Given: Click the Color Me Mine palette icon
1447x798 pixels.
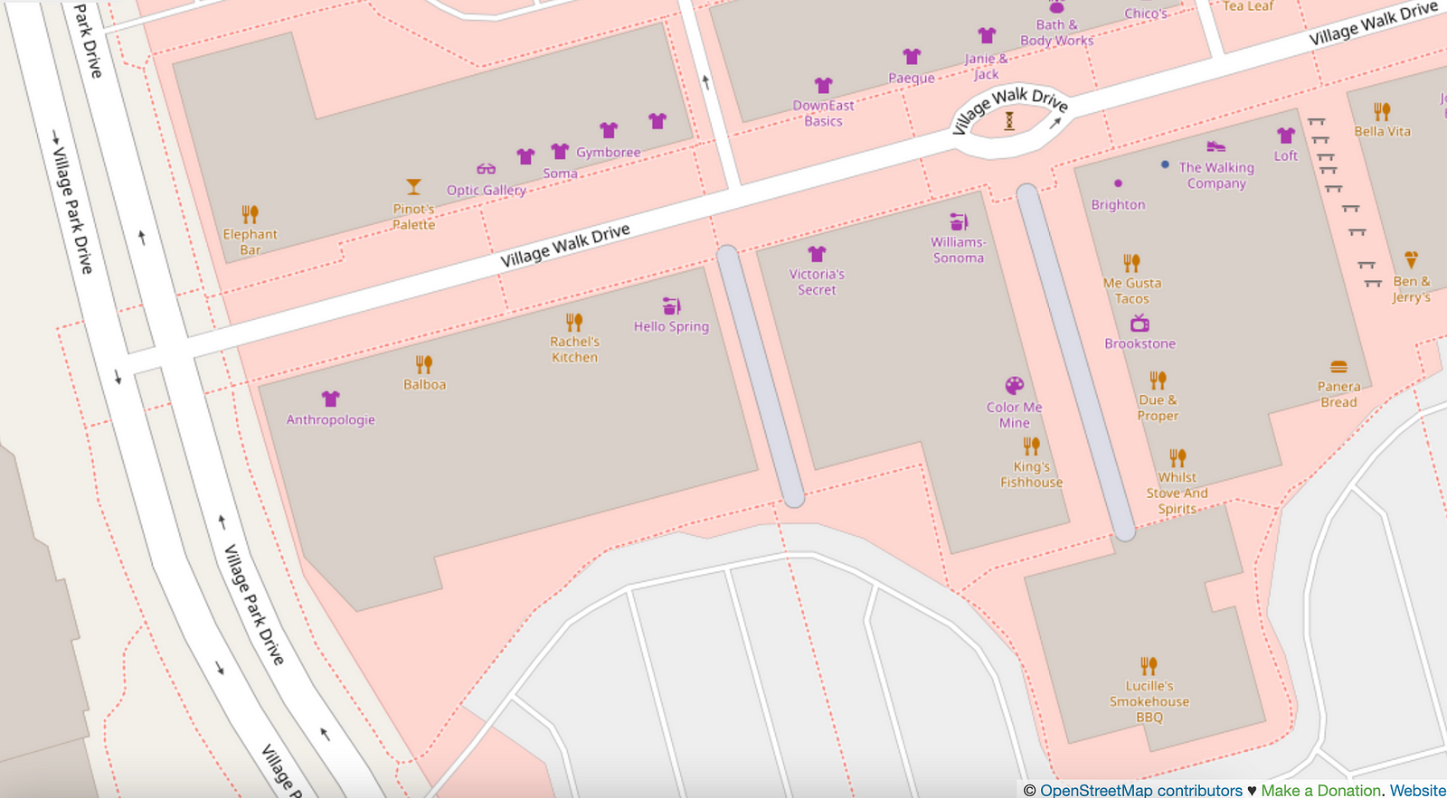Looking at the screenshot, I should click(x=1015, y=386).
